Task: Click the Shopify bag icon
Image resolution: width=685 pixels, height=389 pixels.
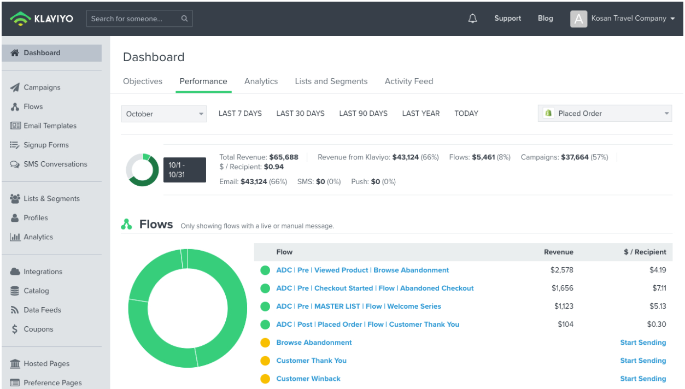Action: [548, 113]
